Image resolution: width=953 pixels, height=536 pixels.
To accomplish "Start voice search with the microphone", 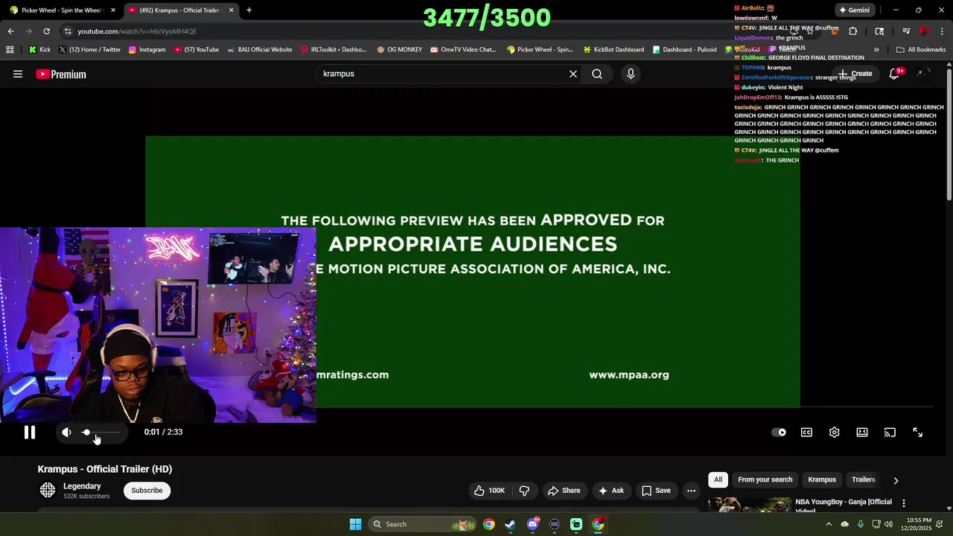I will tap(631, 74).
